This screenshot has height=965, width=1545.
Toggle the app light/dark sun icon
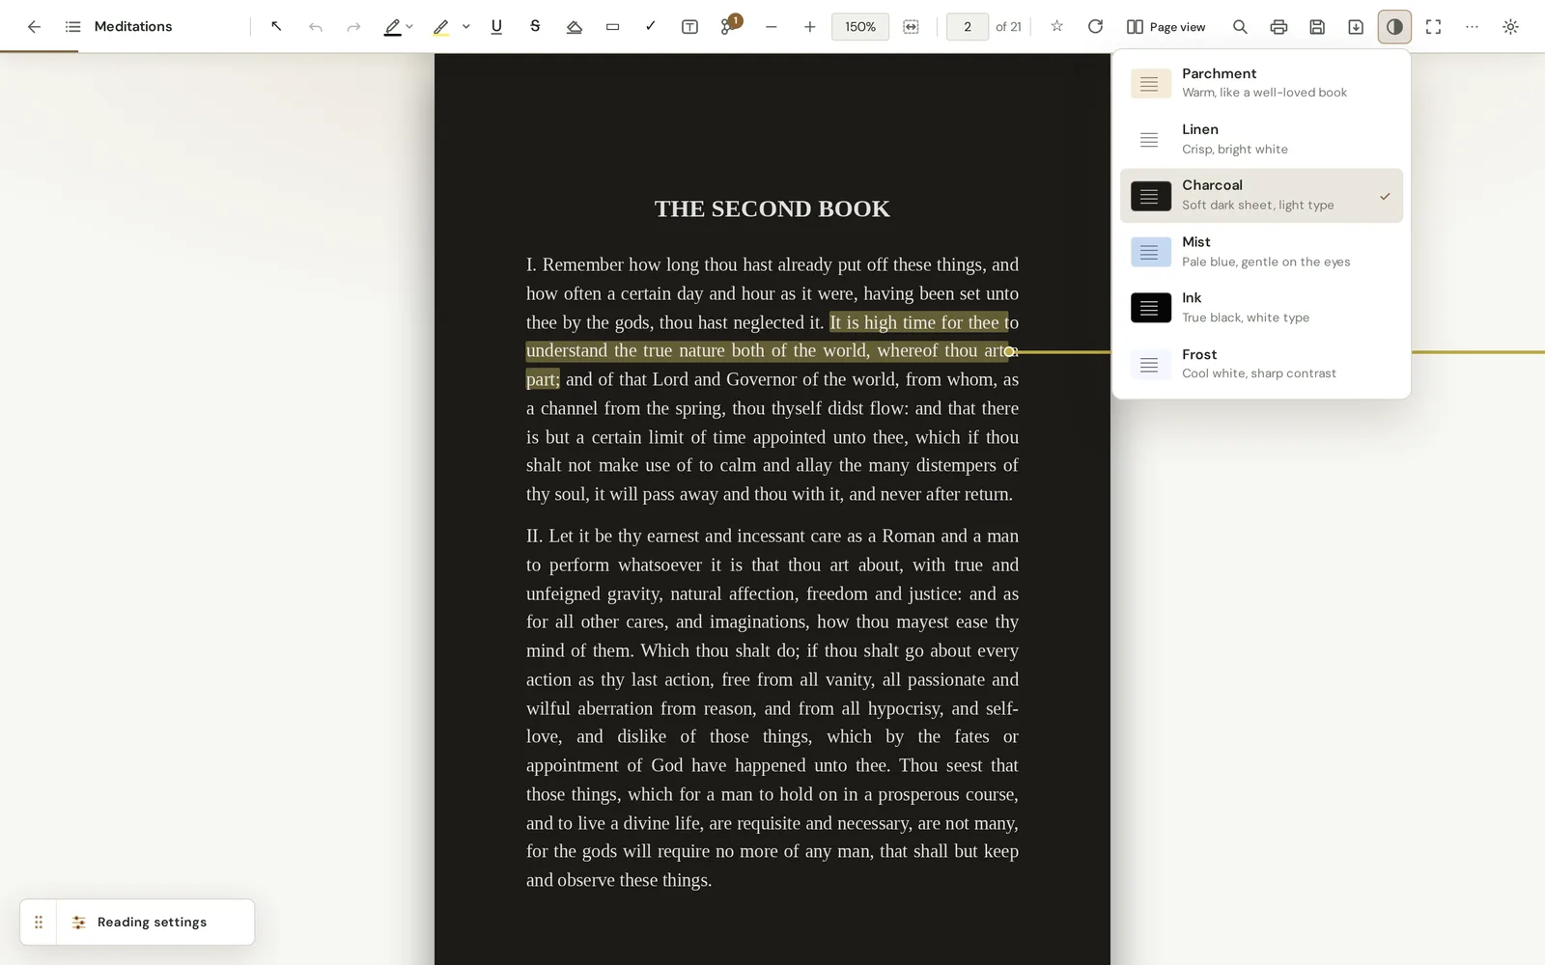point(1510,27)
